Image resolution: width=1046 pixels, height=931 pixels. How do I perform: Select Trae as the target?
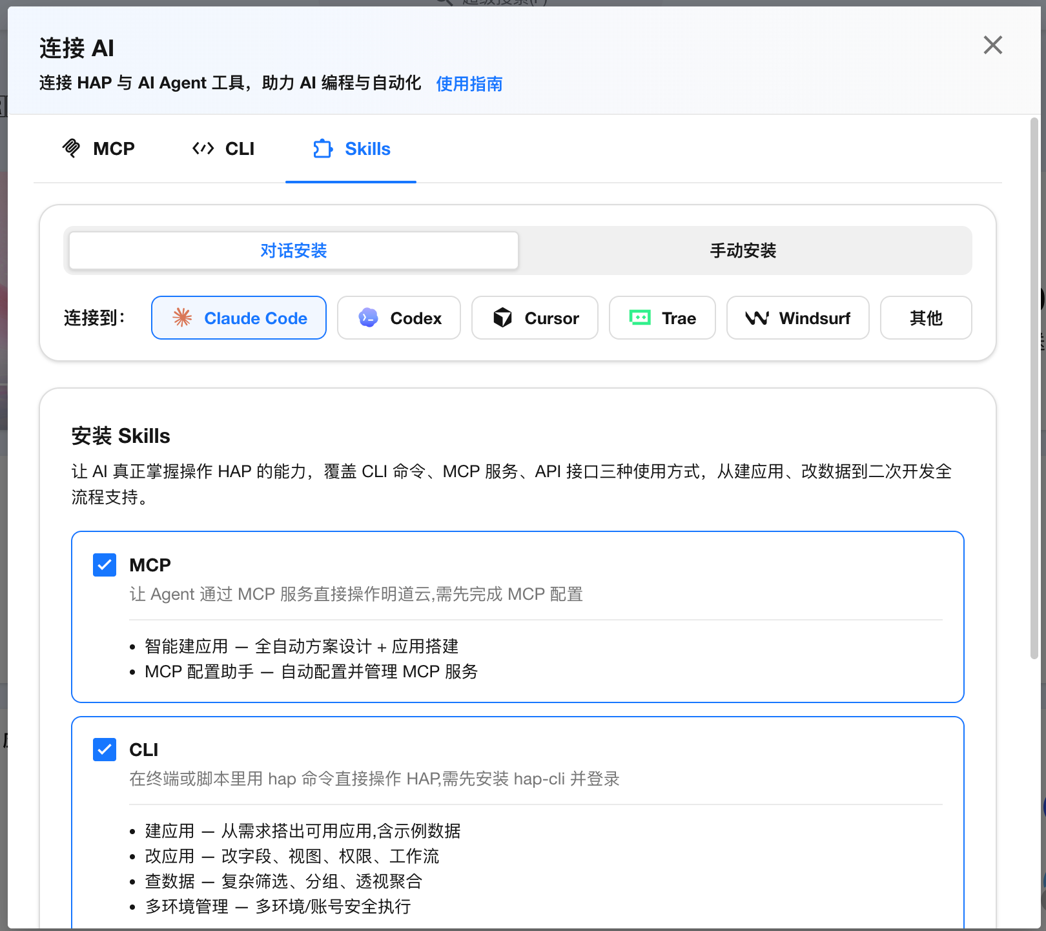[662, 318]
